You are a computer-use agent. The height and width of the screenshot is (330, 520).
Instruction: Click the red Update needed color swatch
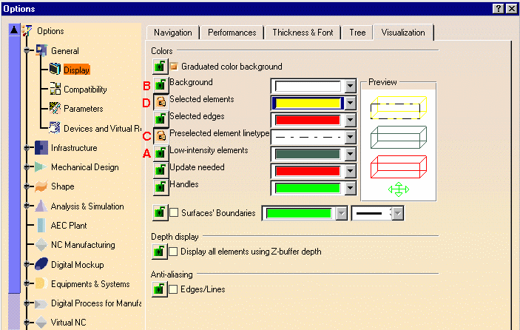point(307,171)
